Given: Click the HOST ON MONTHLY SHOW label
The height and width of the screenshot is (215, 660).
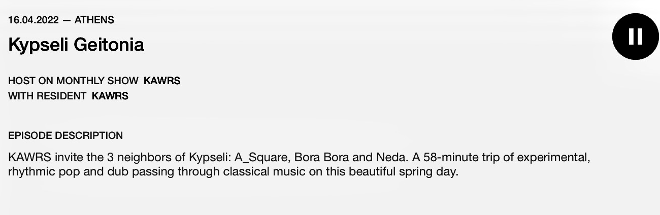Looking at the screenshot, I should [73, 81].
